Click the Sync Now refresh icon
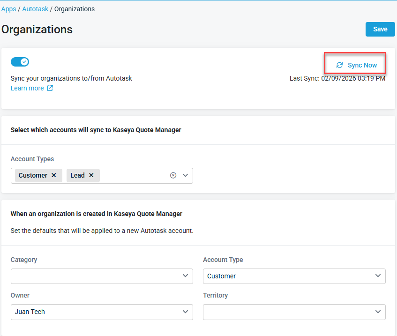This screenshot has height=336, width=397. (x=339, y=65)
